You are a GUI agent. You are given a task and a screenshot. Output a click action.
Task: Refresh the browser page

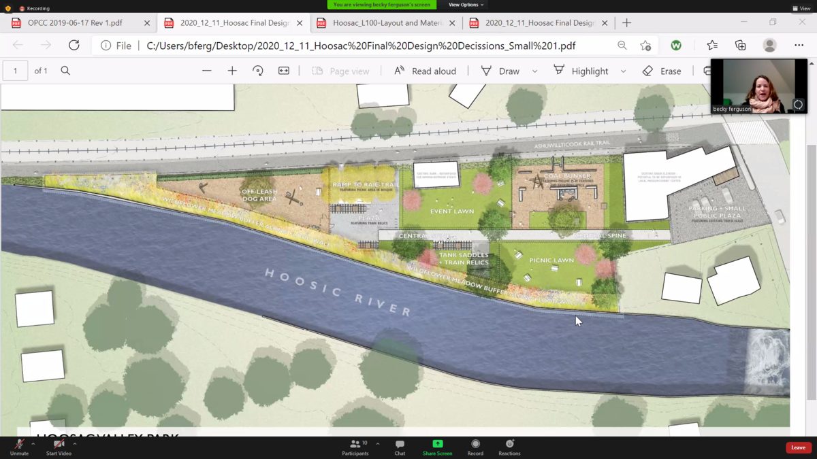(x=74, y=46)
